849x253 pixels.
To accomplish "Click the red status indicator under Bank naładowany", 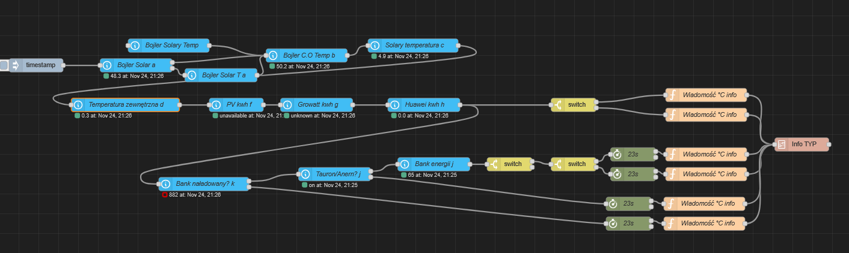I will [165, 195].
